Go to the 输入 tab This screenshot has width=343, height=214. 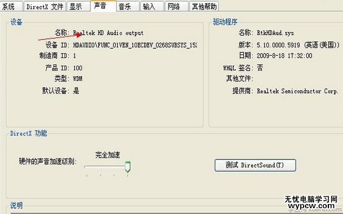152,6
